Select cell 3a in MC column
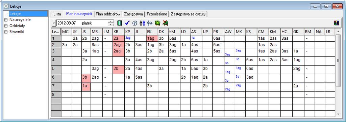The height and width of the screenshot is (122, 346). click(67, 45)
